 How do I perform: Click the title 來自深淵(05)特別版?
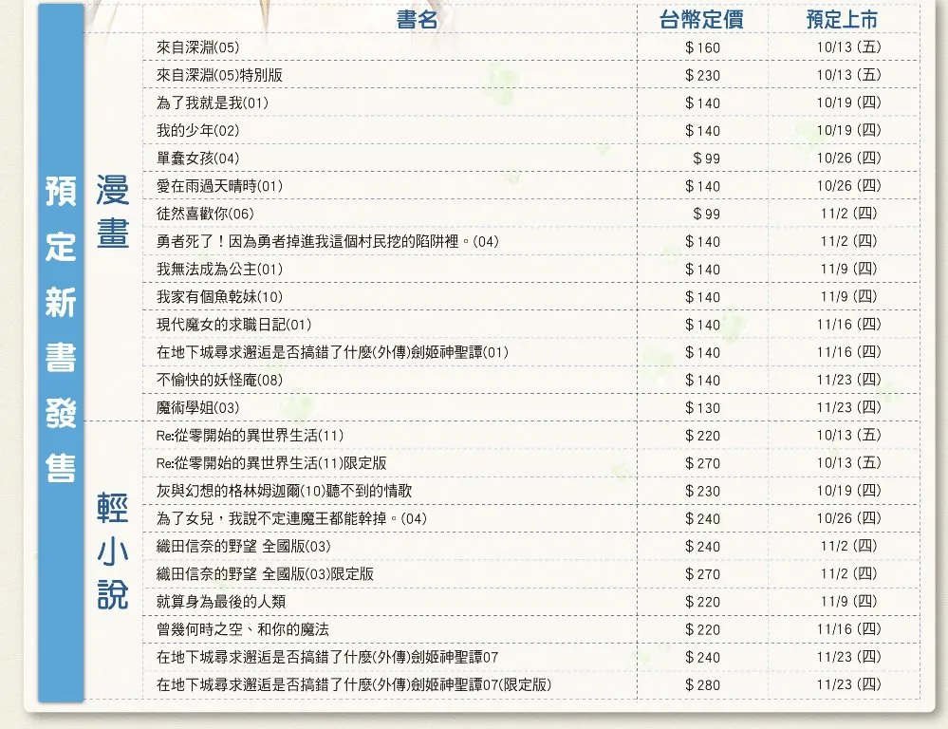[x=219, y=75]
